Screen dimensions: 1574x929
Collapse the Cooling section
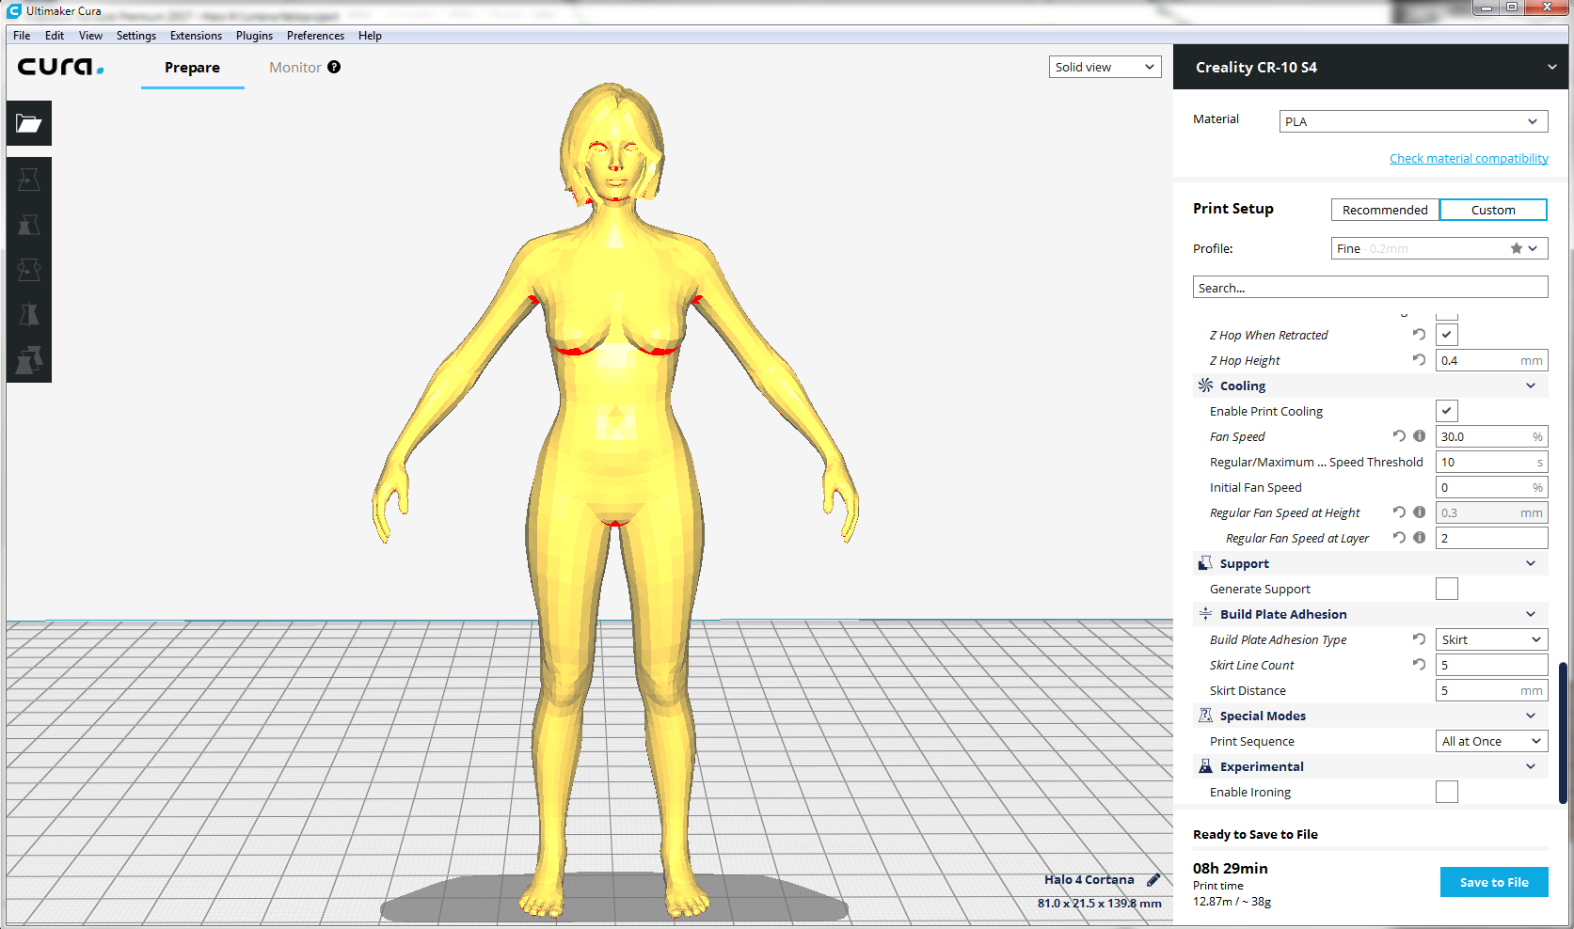click(x=1531, y=386)
